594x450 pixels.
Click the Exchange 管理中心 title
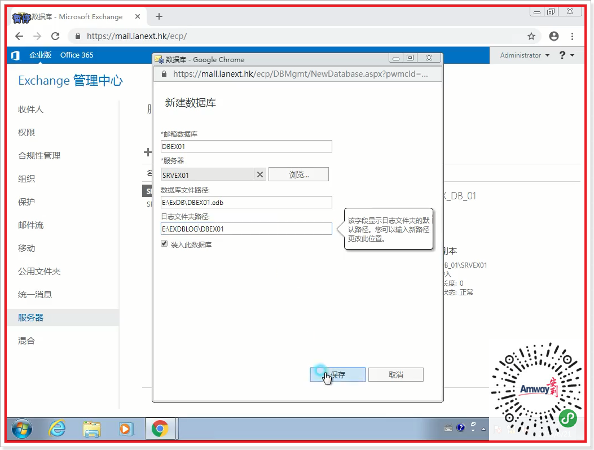pyautogui.click(x=71, y=80)
